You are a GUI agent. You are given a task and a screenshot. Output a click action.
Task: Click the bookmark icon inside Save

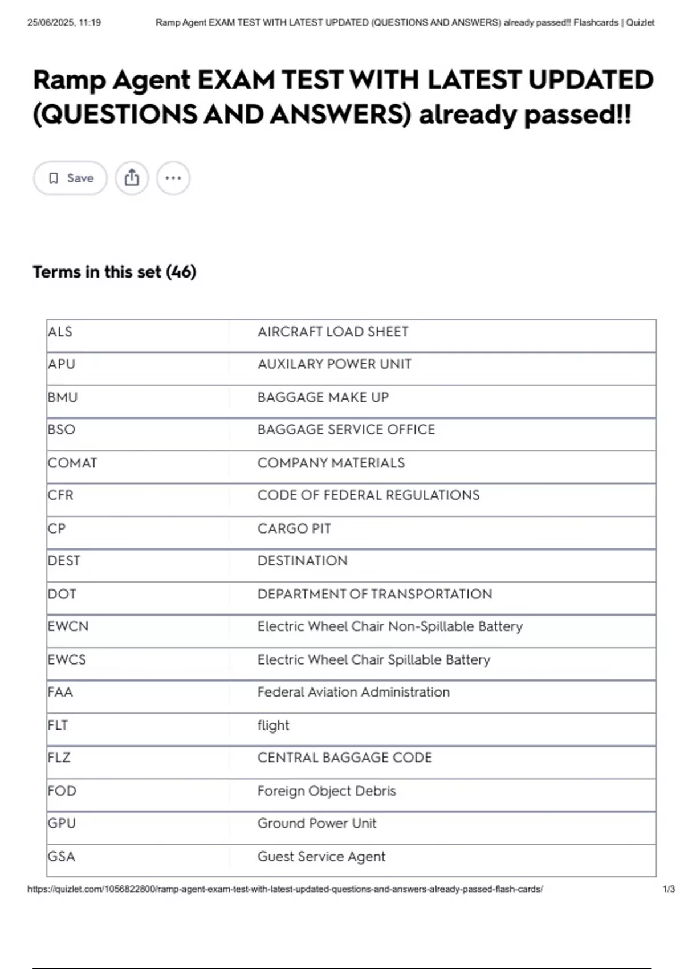coord(54,178)
